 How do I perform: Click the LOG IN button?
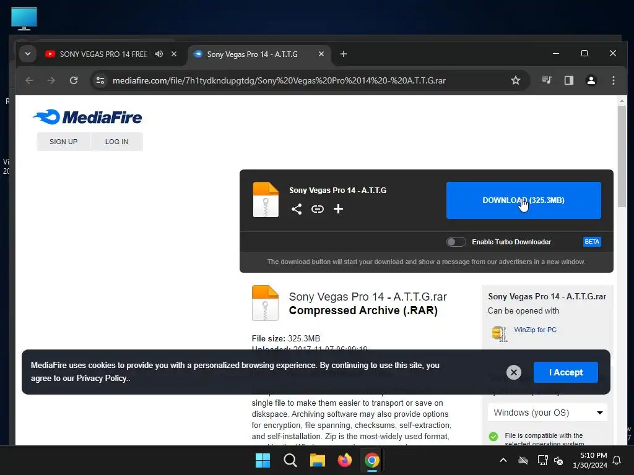coord(116,142)
